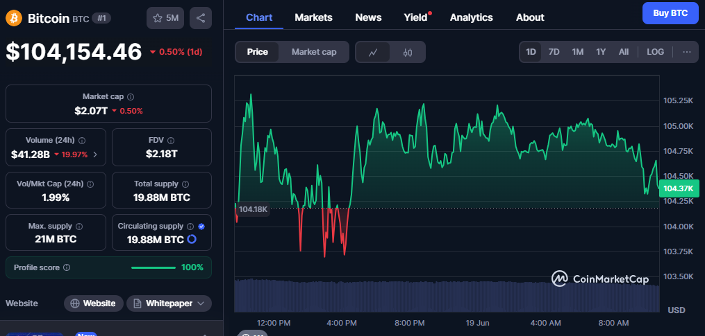Switch to the Yield tab
The image size is (705, 336).
pos(415,17)
